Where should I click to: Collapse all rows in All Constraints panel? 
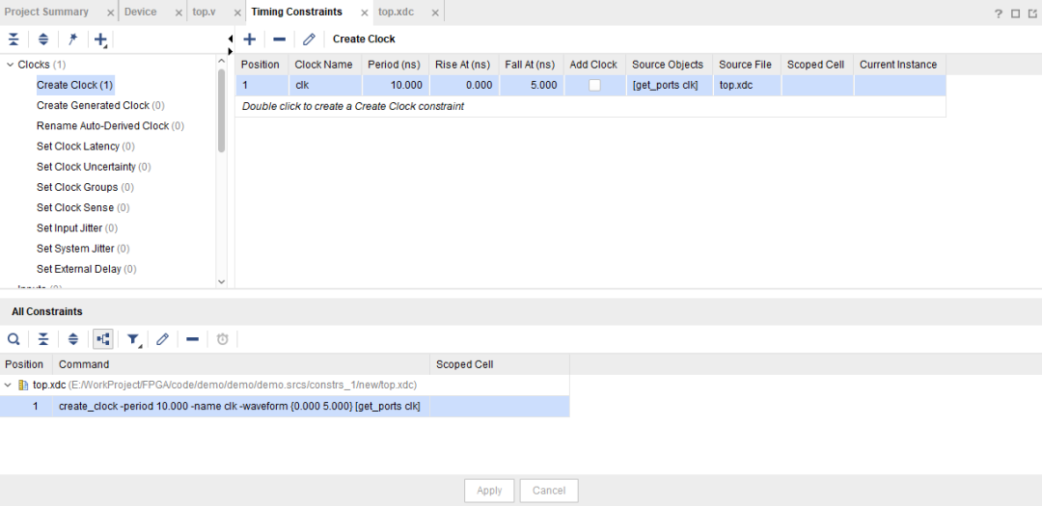click(43, 339)
